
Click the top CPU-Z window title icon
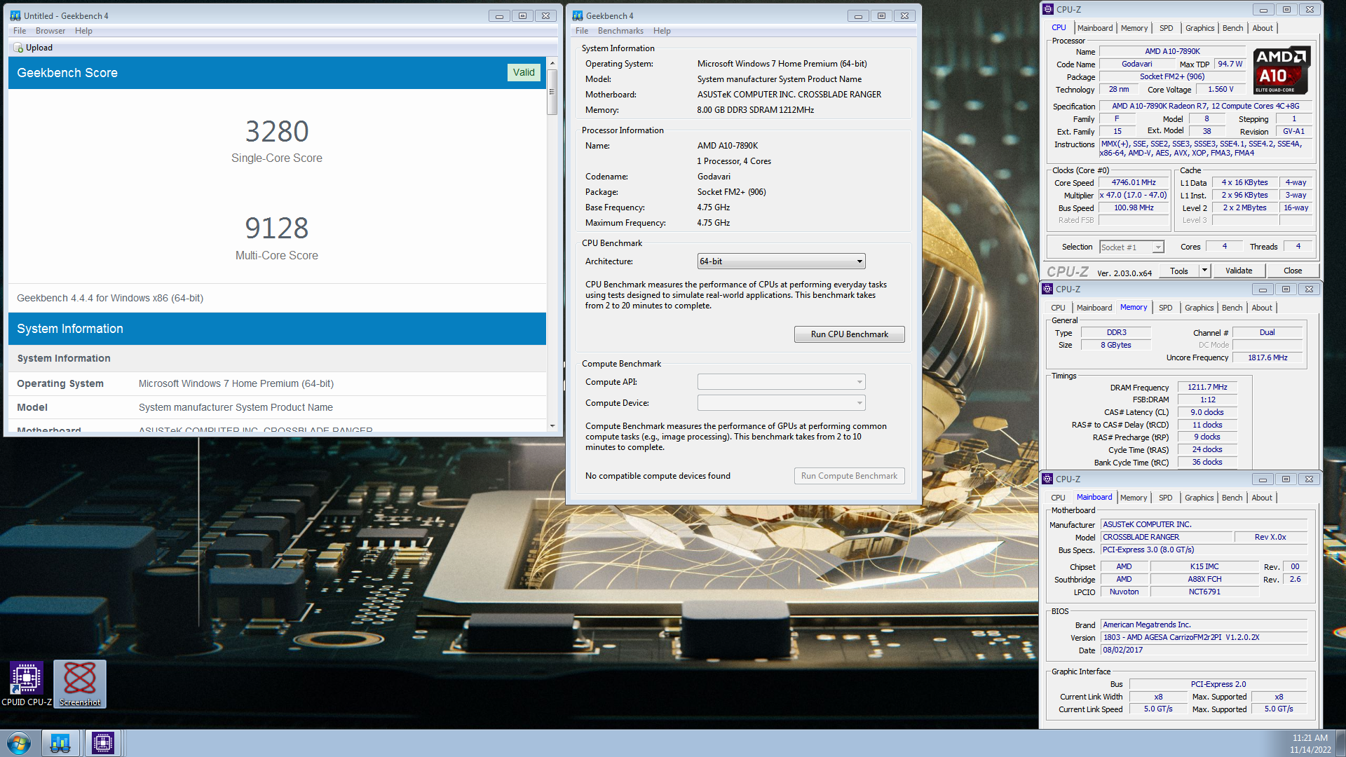click(1048, 9)
